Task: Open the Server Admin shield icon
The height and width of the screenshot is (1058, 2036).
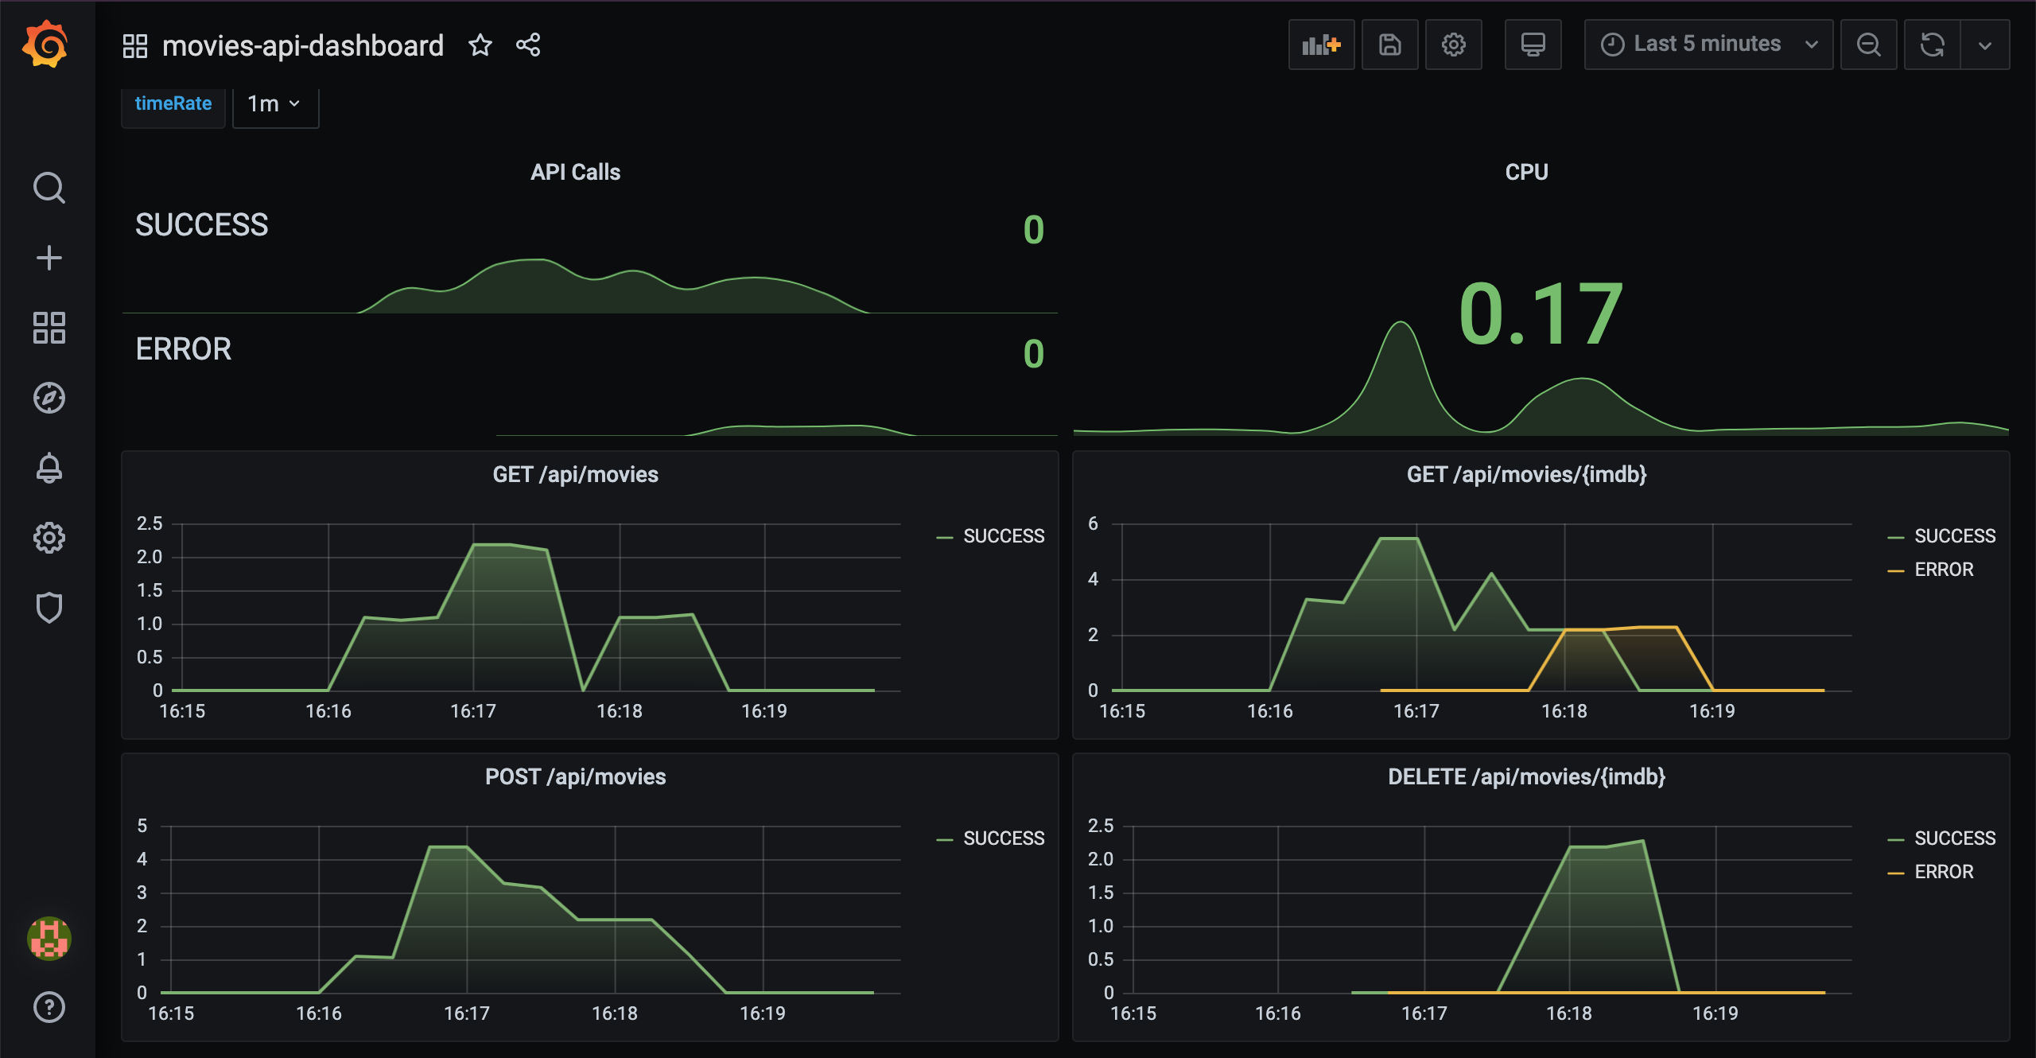Action: [49, 608]
